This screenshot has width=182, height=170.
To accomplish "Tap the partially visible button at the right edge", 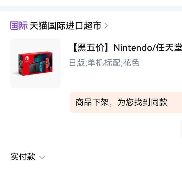I will click(x=181, y=129).
